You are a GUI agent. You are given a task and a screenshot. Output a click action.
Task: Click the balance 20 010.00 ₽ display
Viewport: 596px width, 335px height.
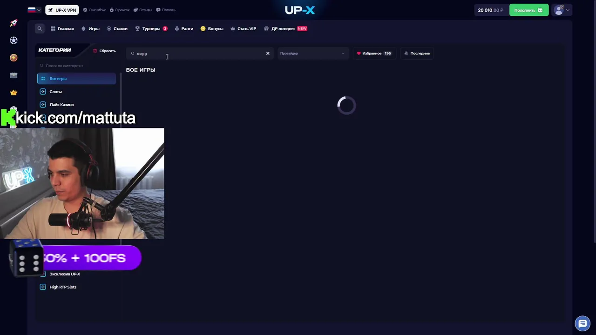pos(490,10)
